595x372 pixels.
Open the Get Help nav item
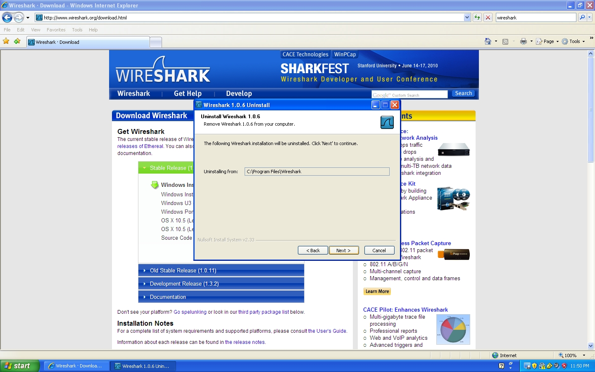188,93
